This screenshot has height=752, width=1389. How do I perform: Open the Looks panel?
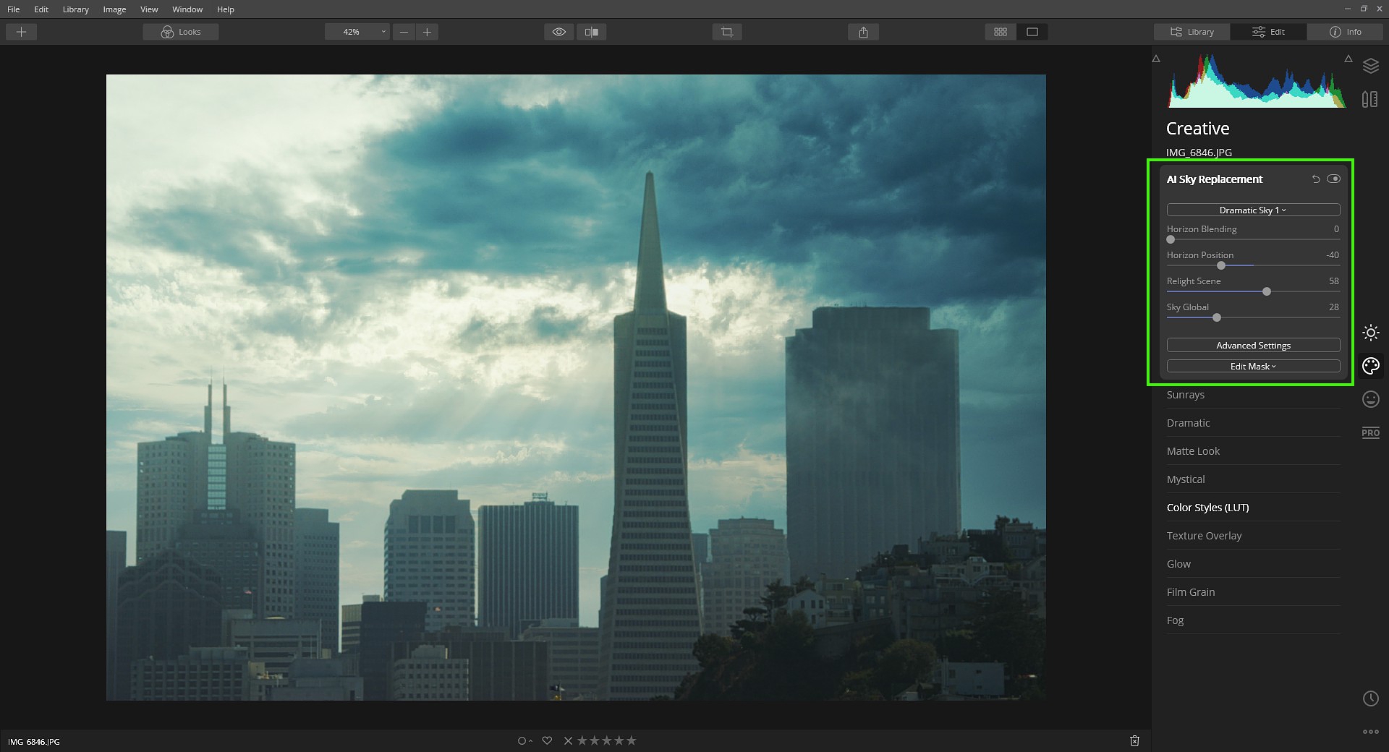pyautogui.click(x=181, y=32)
